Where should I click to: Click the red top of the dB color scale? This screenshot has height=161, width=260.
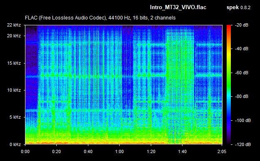229,27
